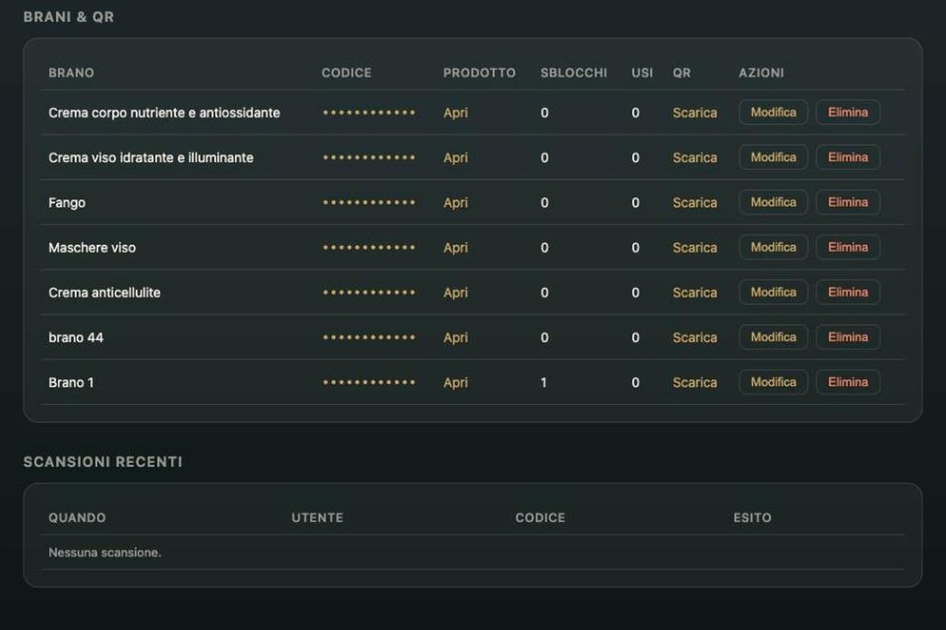
Task: Delete brano 44 with Elimina
Action: point(847,337)
